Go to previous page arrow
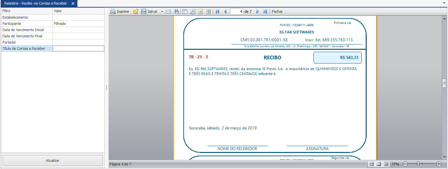Image resolution: width=448 pixels, height=169 pixels. coord(225,11)
